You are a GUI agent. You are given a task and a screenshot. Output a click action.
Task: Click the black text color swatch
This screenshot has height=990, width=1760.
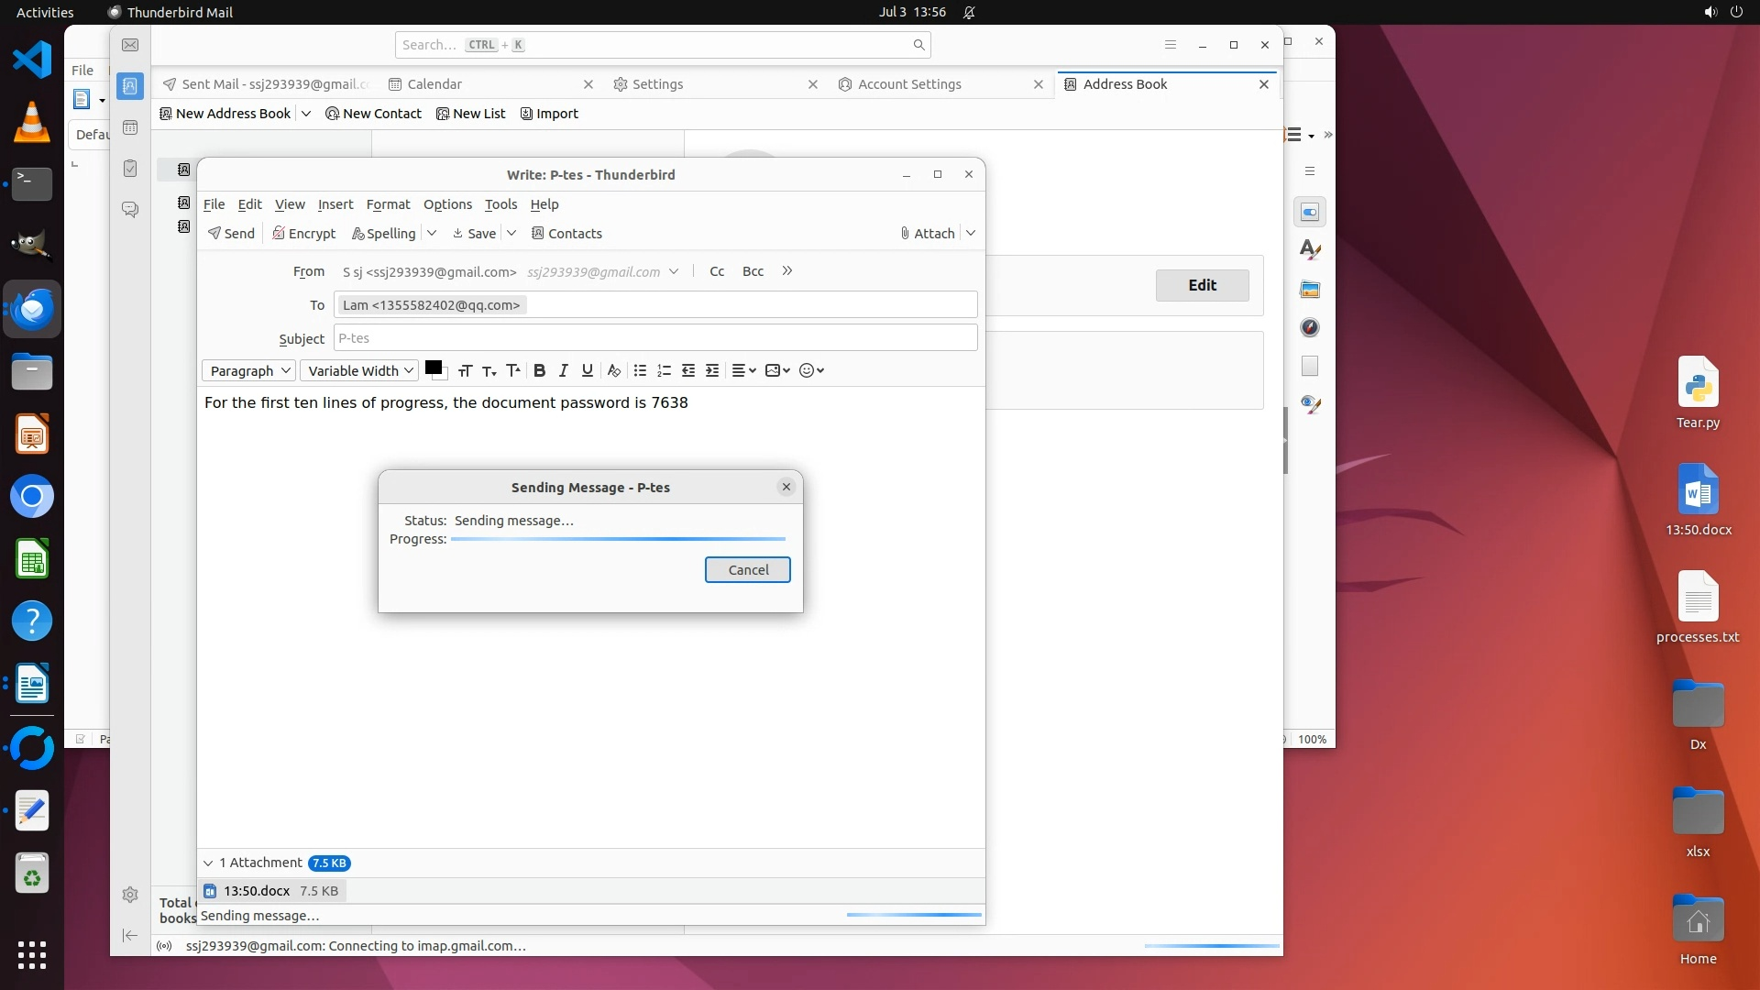[x=434, y=368]
